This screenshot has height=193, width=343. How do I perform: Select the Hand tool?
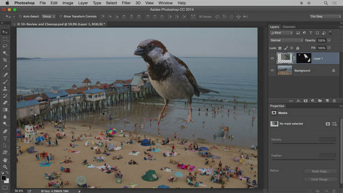5,160
